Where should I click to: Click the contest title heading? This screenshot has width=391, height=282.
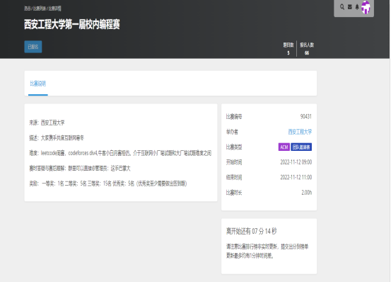click(72, 25)
